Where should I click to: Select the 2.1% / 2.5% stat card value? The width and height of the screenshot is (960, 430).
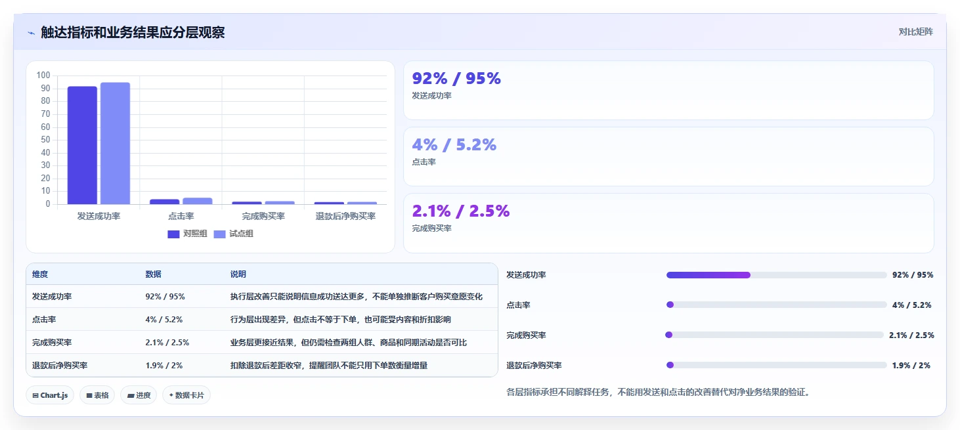coord(461,211)
